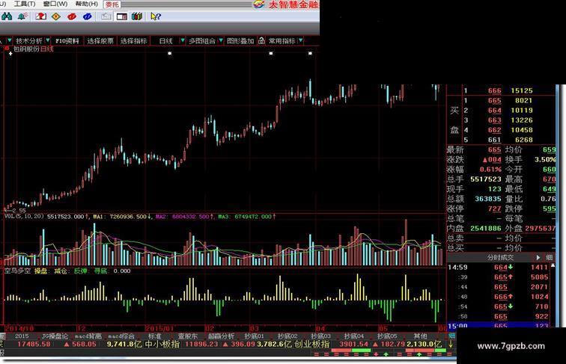The image size is (566, 364).
Task: Click the red oval link icon
Action: pos(72,16)
